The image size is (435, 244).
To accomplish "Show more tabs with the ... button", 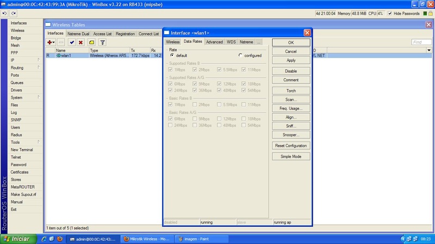I will click(x=259, y=42).
